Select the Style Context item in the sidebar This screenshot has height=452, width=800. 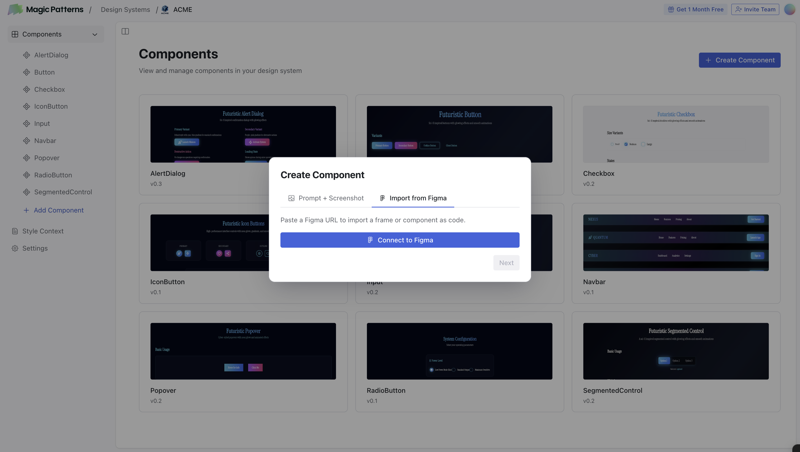[x=43, y=231]
